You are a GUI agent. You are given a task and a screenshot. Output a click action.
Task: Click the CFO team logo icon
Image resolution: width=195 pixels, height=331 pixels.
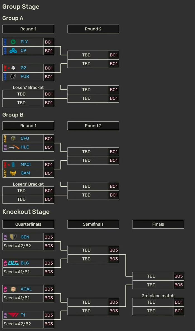pyautogui.click(x=13, y=138)
